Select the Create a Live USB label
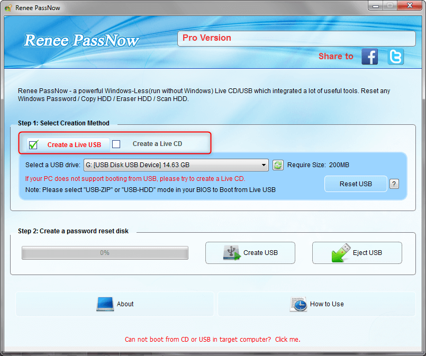 [x=74, y=144]
